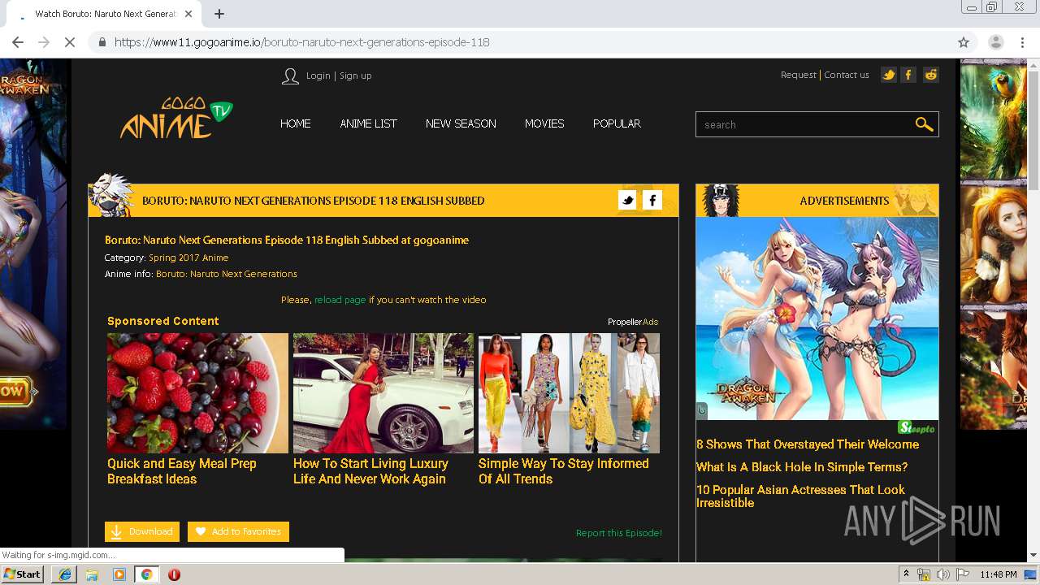
Task: Click the browser forward arrow
Action: pos(44,42)
